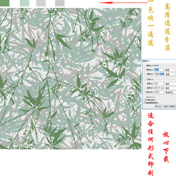Click the pixel height input field
Screen dimensions: 176x176
pyautogui.click(x=159, y=74)
